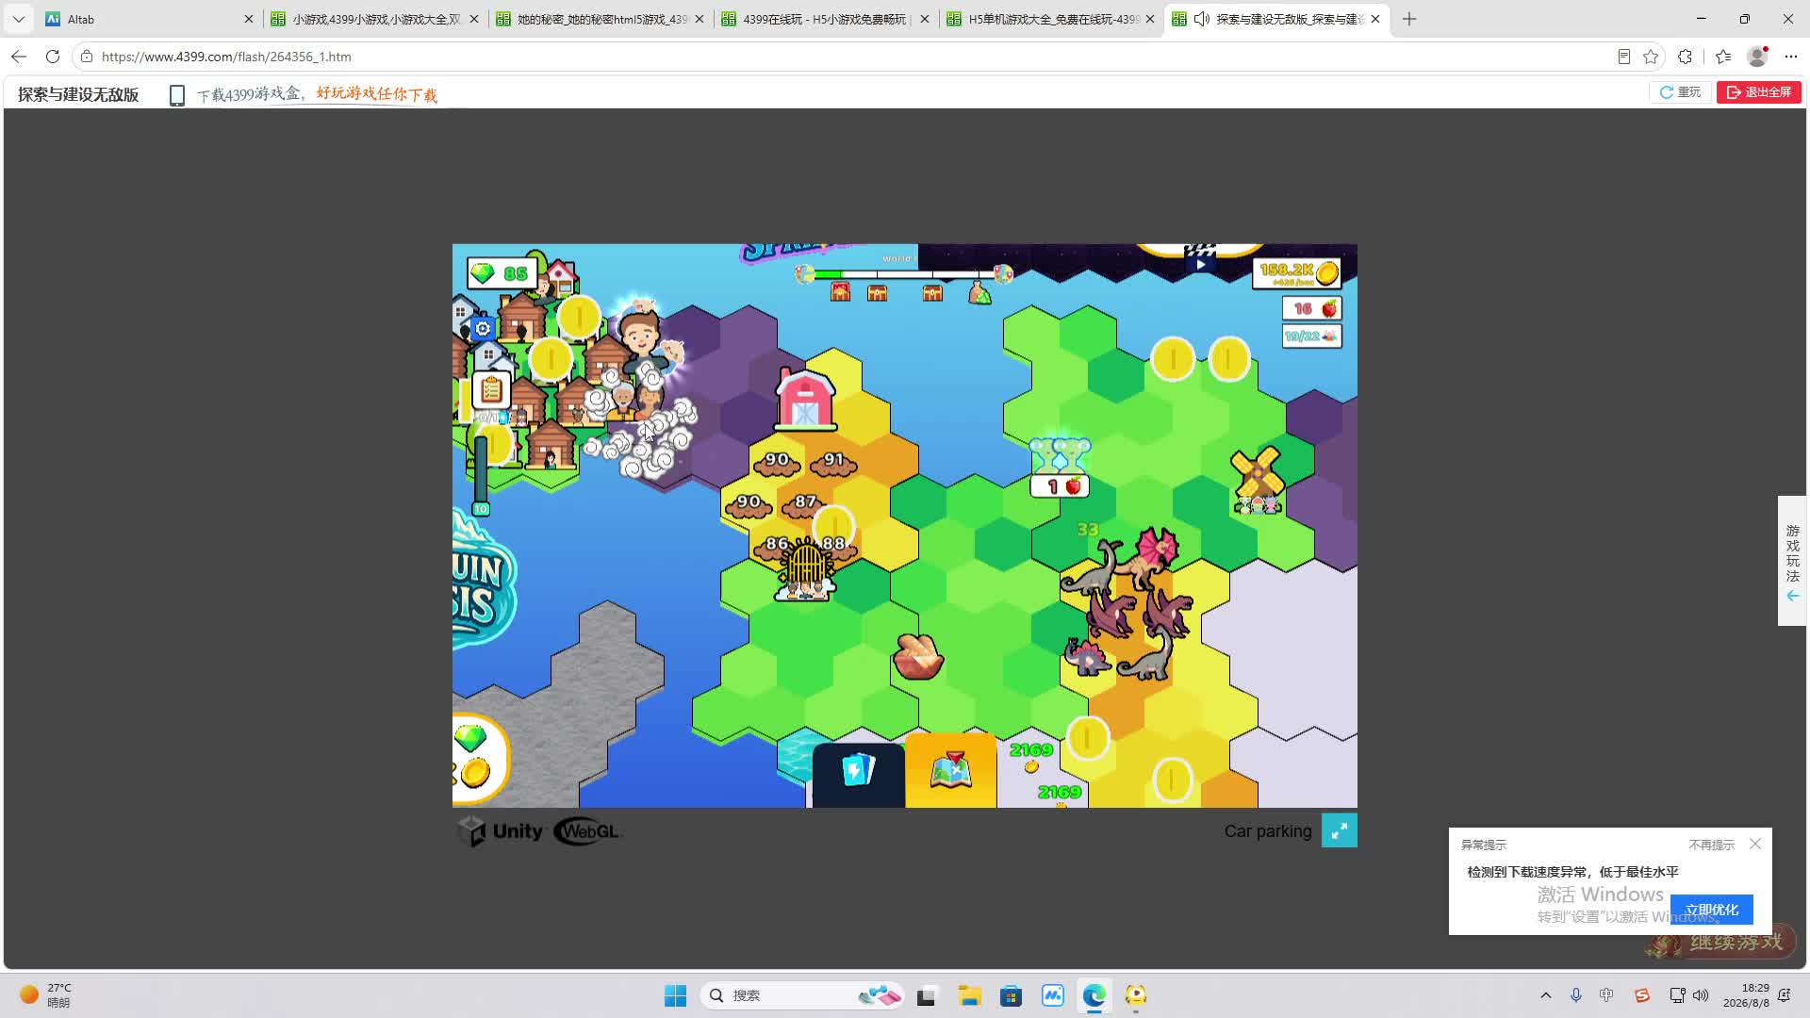Collect the bread loaf on the green tiles
This screenshot has width=1810, height=1018.
[917, 656]
